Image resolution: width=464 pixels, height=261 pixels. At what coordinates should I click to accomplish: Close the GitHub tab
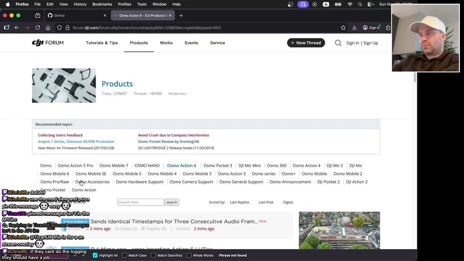[x=105, y=16]
